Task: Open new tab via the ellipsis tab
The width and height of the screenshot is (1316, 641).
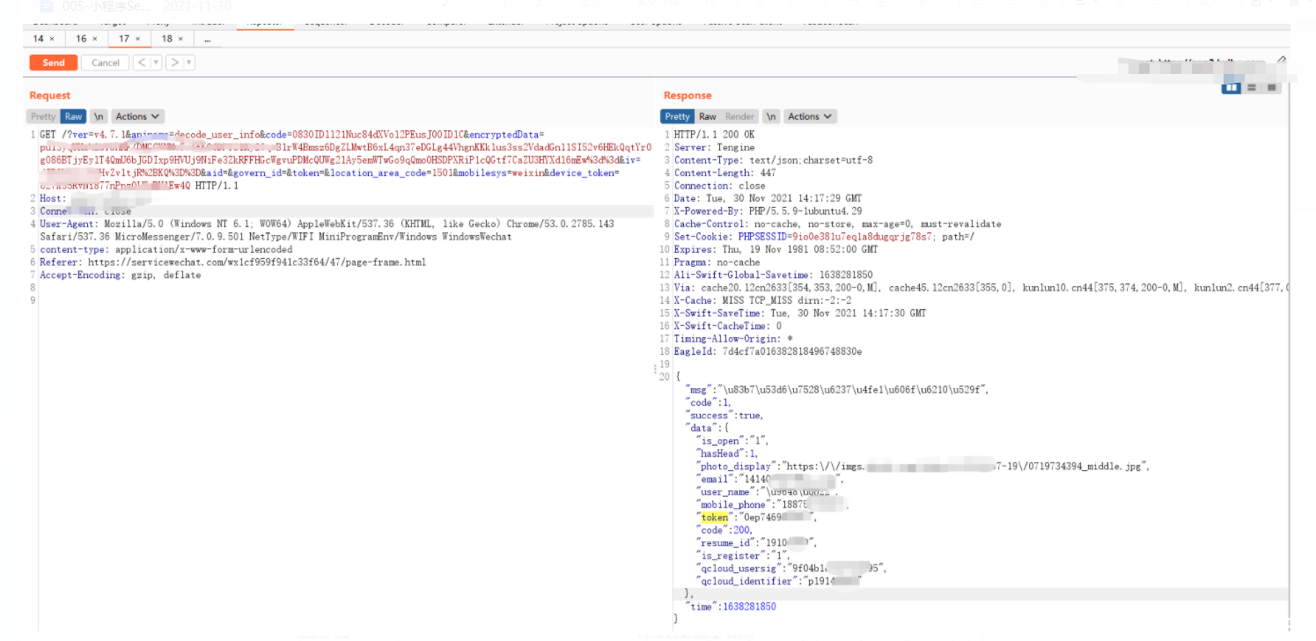Action: click(208, 39)
